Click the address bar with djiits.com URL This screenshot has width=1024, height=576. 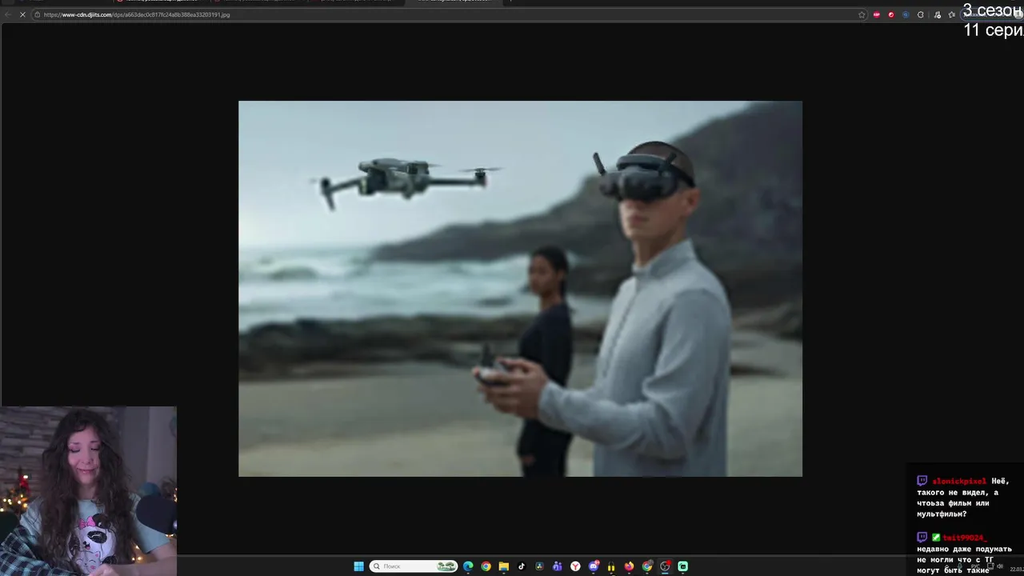click(450, 14)
